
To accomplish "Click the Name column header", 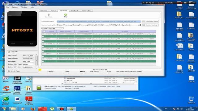I will coord(51,31).
